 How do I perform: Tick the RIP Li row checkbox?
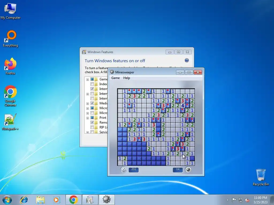(92, 127)
